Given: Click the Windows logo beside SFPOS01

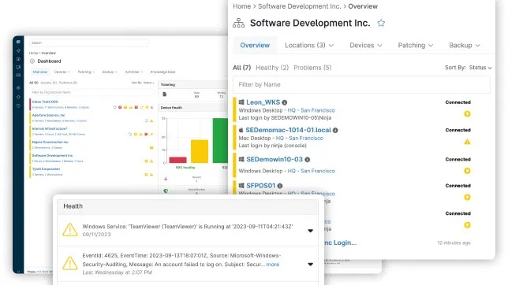Looking at the screenshot, I should 241,186.
